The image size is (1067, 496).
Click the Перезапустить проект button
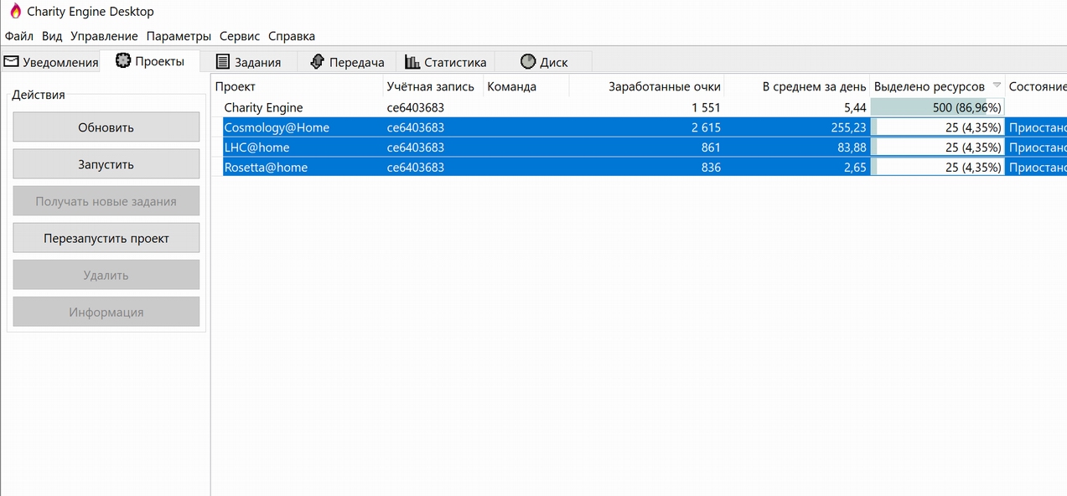tap(106, 238)
